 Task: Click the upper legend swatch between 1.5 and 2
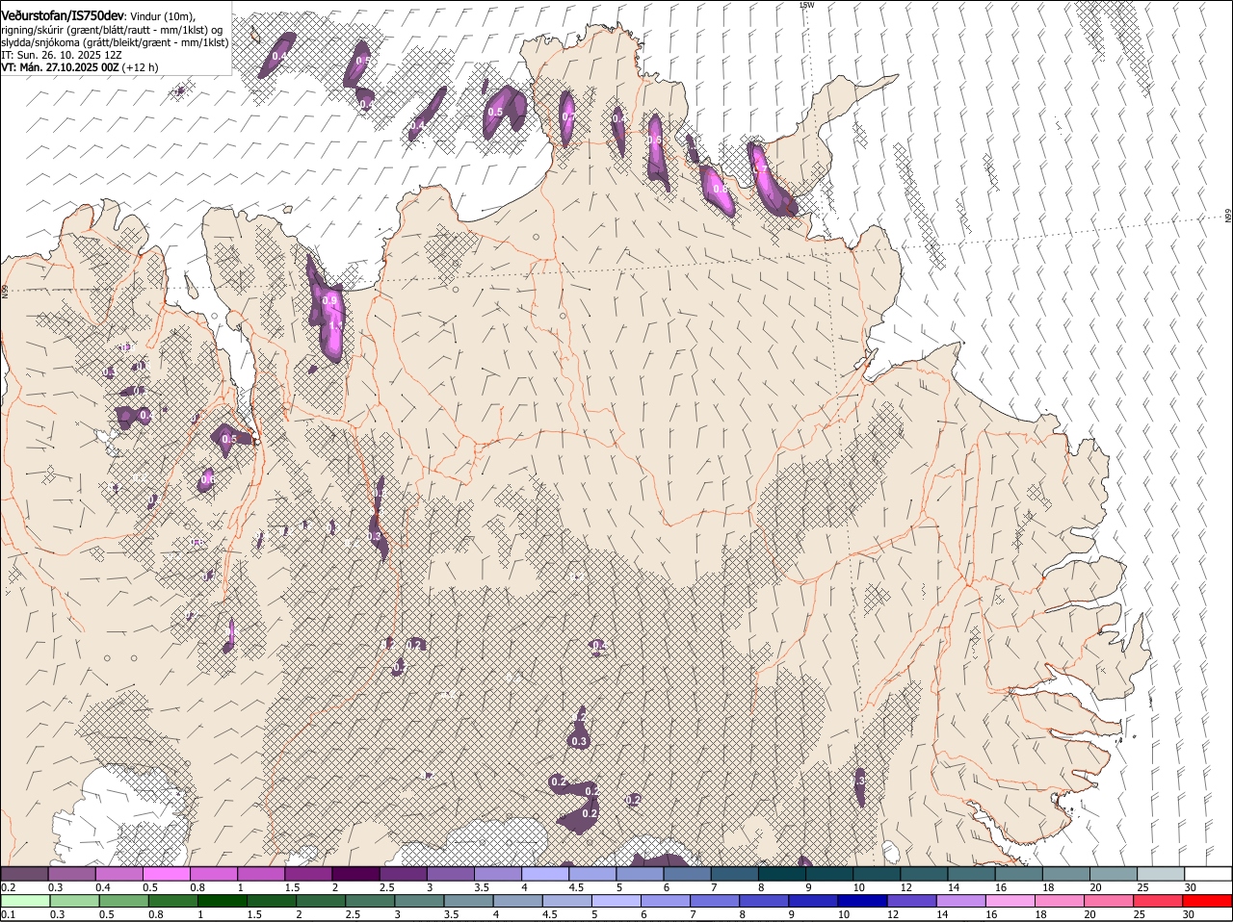click(308, 873)
